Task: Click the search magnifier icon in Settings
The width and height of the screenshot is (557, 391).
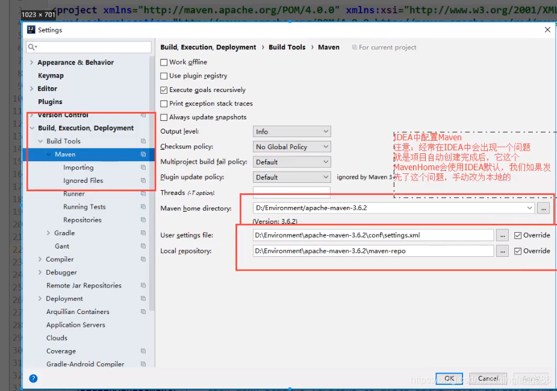Action: click(31, 47)
